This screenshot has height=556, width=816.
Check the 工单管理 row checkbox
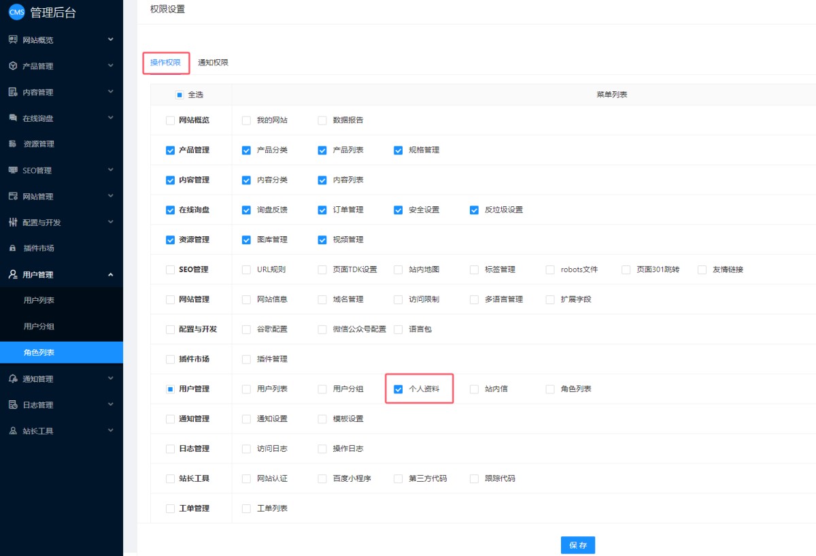tap(170, 509)
